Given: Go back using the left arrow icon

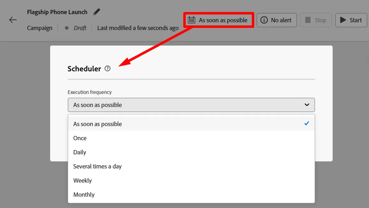Looking at the screenshot, I should tap(13, 20).
